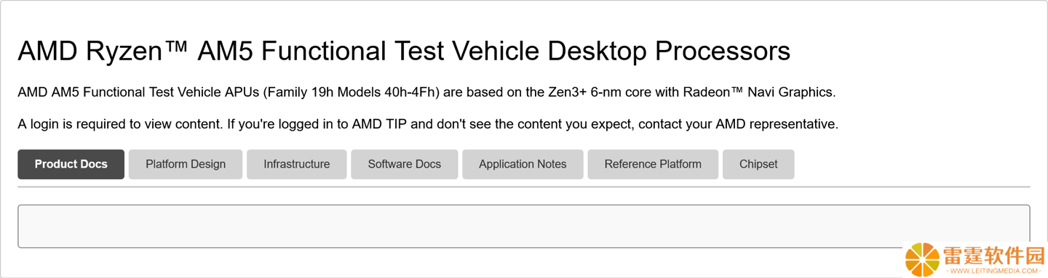1048x278 pixels.
Task: Click the "AMD representative" text
Action: (776, 124)
